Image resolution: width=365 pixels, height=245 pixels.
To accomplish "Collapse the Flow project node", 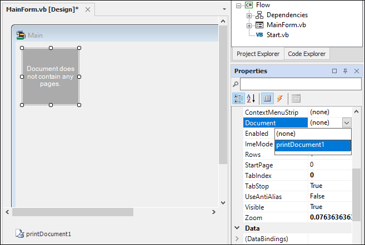I will (239, 5).
